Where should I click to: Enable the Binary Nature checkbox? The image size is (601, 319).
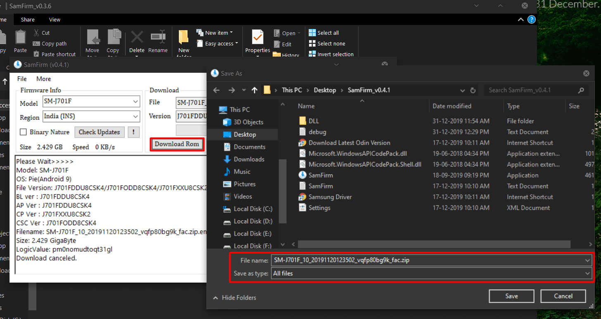click(x=23, y=132)
